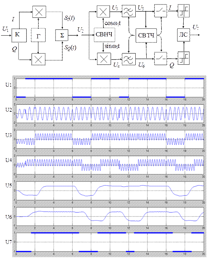
Task: Click the U1 axis label beside the plots
Action: pos(8,85)
